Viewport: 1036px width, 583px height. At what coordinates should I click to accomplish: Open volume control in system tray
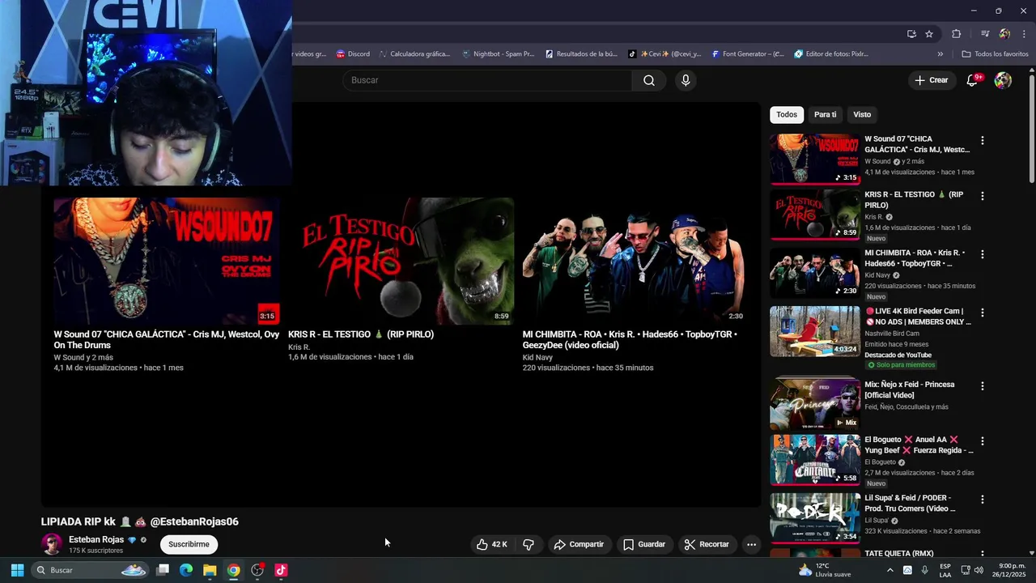(979, 570)
